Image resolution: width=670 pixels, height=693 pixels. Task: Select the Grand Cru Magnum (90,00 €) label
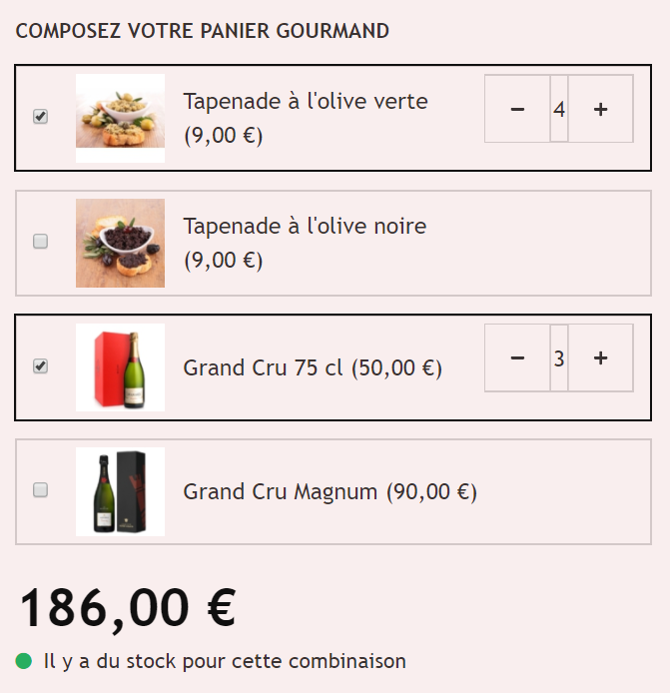331,492
